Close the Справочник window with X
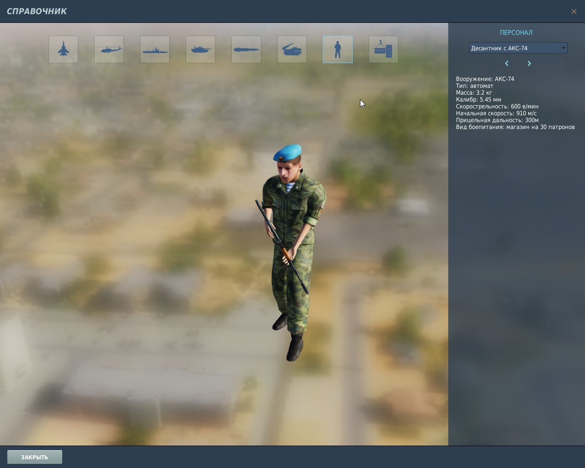This screenshot has height=468, width=585. 574,11
